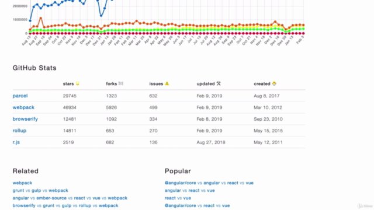Open '@angular/core vs angular vs react vs vue' popular link

[209, 183]
